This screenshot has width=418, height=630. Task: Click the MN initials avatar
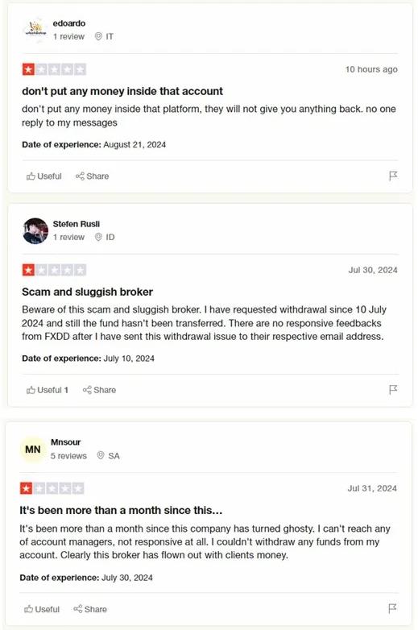coord(32,450)
